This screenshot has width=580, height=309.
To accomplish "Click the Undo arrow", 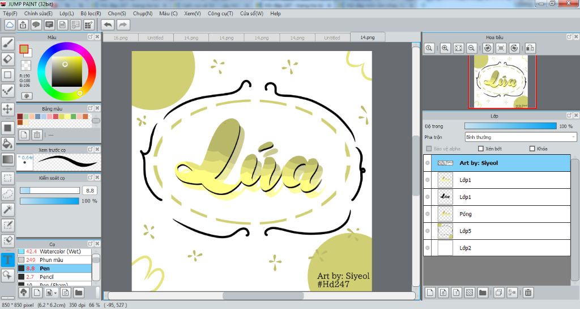I will [108, 25].
